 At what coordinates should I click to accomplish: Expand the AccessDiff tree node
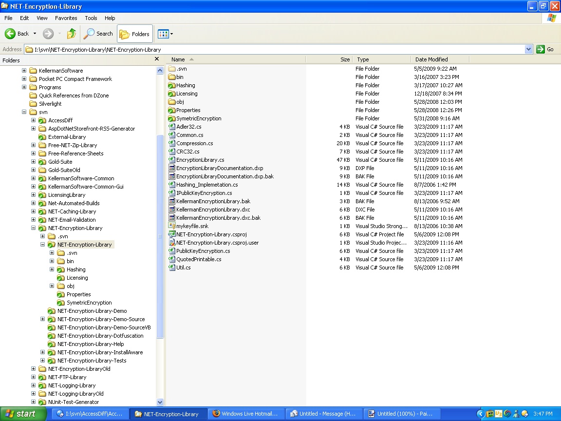(x=33, y=120)
